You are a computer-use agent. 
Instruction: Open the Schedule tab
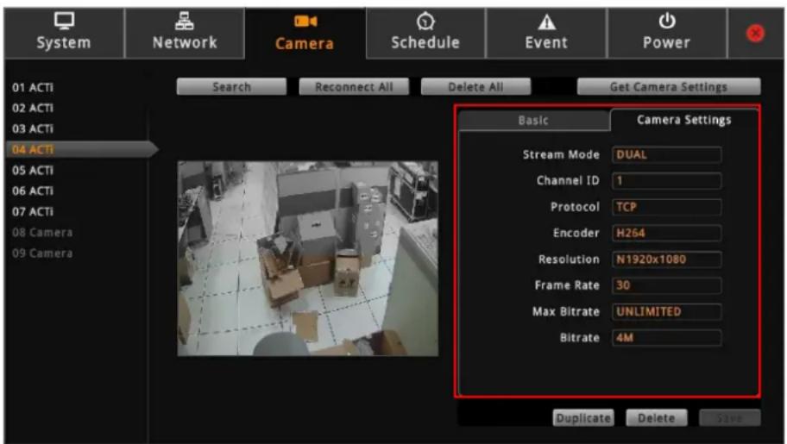pos(425,33)
